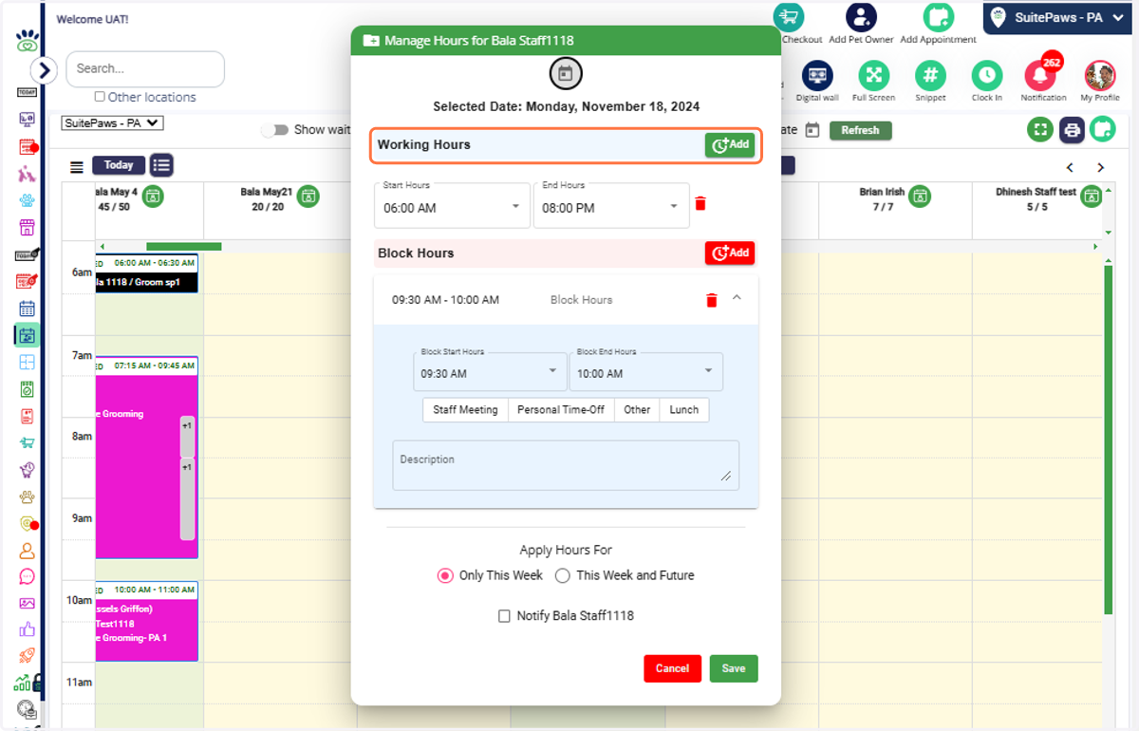1139x731 pixels.
Task: Jump to Today in calendar
Action: tap(119, 165)
